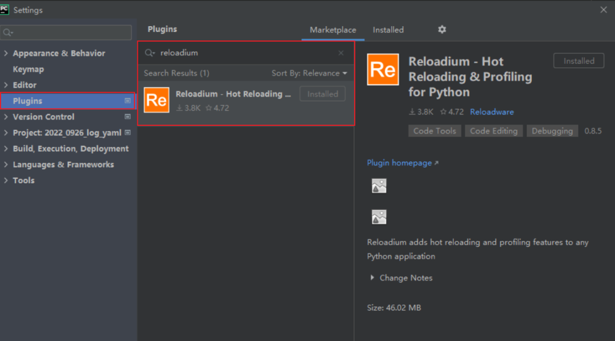This screenshot has width=615, height=341.
Task: Click the 3.8K downloads count in details pane
Action: pos(421,112)
